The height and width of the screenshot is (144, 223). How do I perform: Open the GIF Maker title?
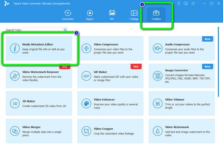[100, 72]
